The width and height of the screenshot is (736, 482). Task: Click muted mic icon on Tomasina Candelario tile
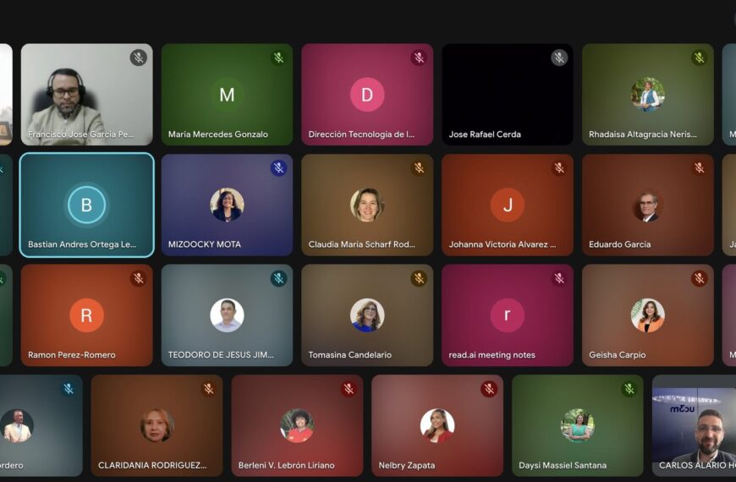[x=419, y=278]
